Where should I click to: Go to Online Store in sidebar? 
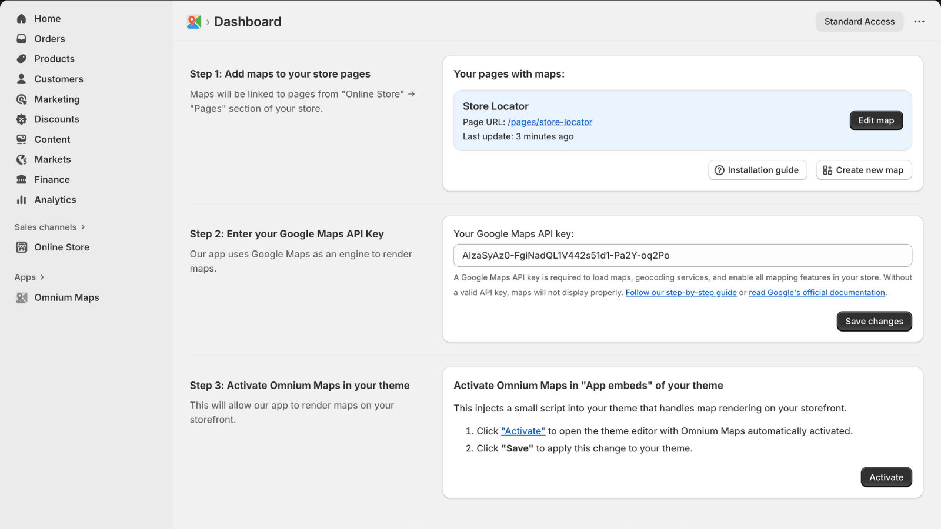pos(62,247)
